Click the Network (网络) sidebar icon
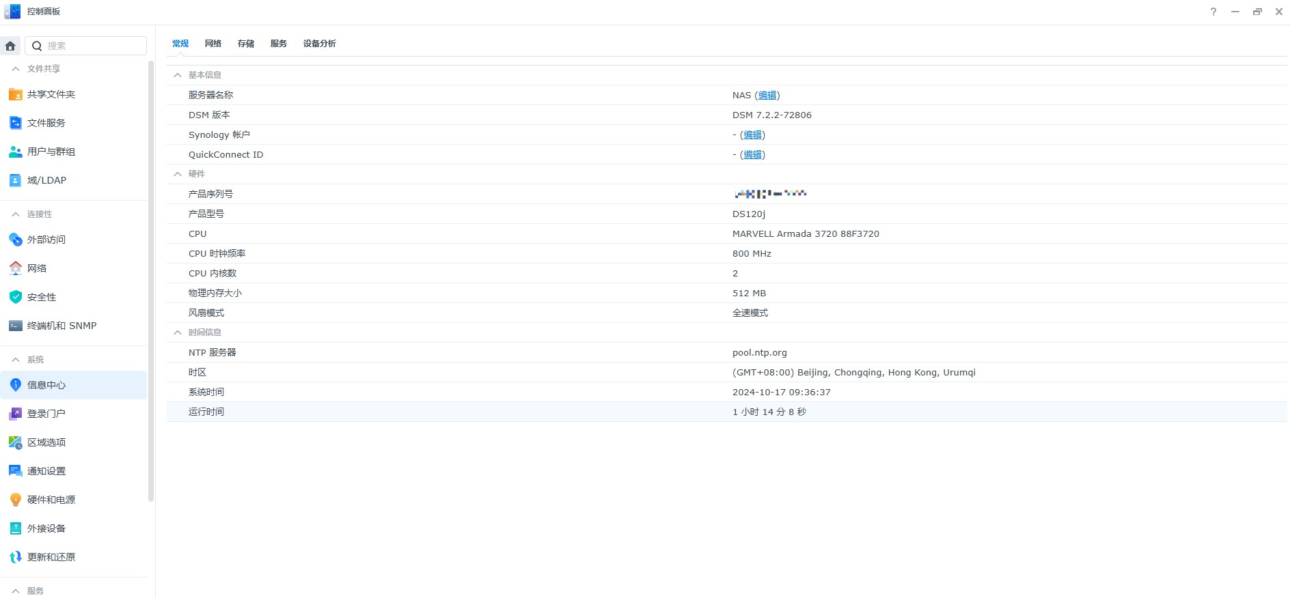 tap(16, 268)
